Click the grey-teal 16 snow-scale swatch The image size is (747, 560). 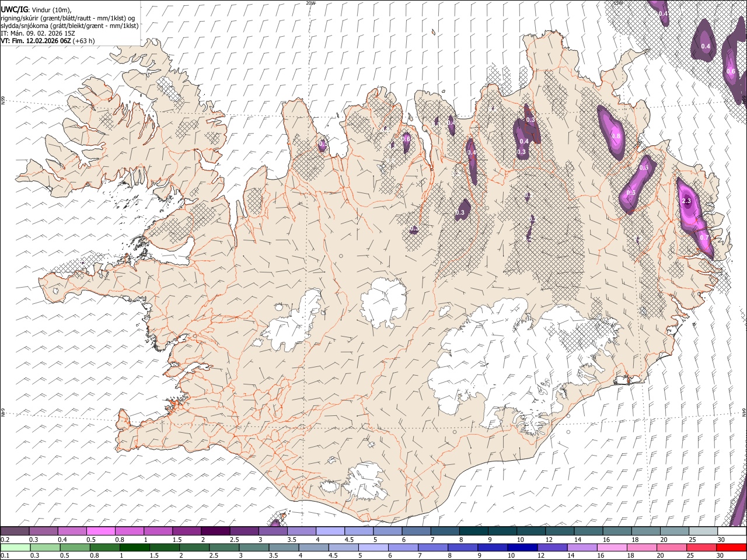coord(617,531)
